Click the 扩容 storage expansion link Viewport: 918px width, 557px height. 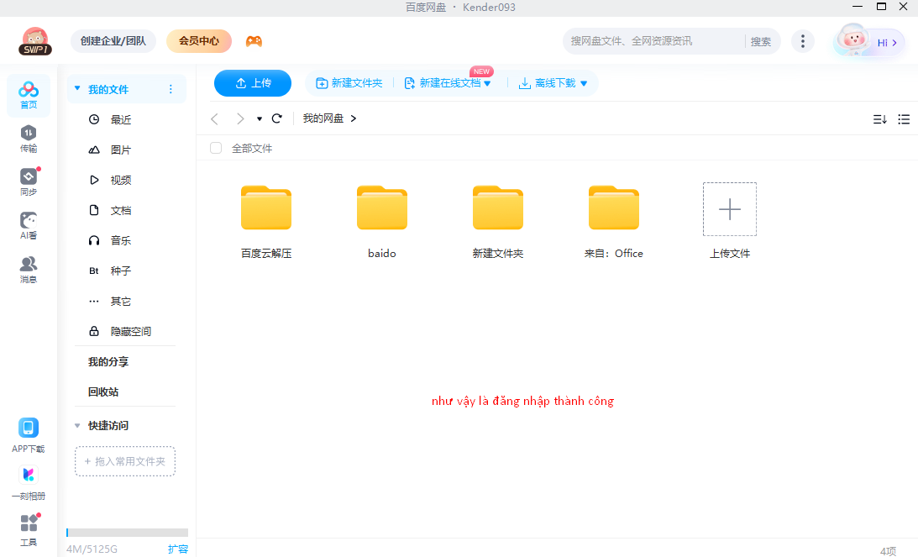(x=178, y=549)
